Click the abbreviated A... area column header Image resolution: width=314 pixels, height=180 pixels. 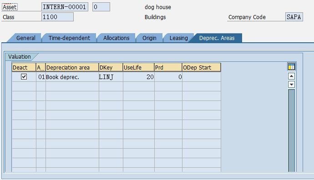41,67
